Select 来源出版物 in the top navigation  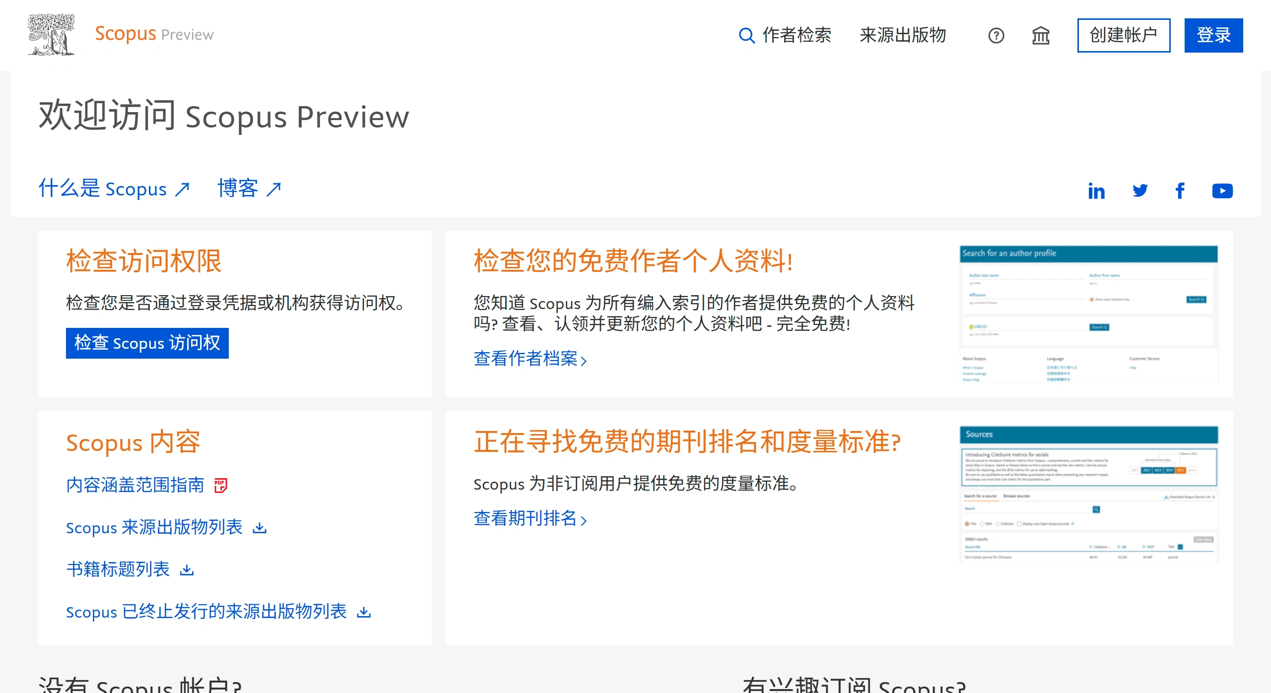(903, 35)
